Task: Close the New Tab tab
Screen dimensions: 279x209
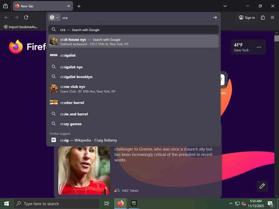Action: coord(68,6)
